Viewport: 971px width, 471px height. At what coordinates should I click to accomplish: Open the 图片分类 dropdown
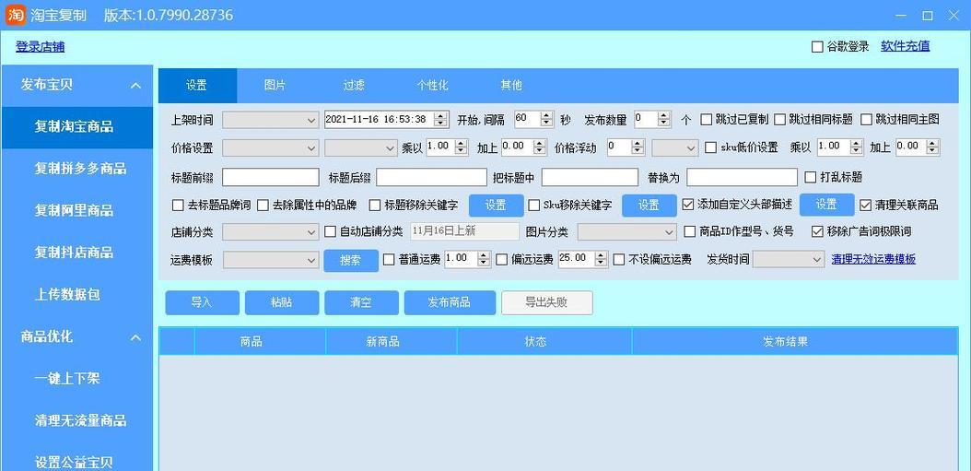coord(627,232)
